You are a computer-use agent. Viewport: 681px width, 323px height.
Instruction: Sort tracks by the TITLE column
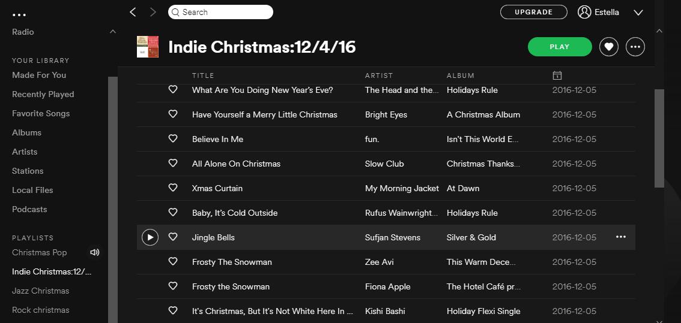point(203,76)
